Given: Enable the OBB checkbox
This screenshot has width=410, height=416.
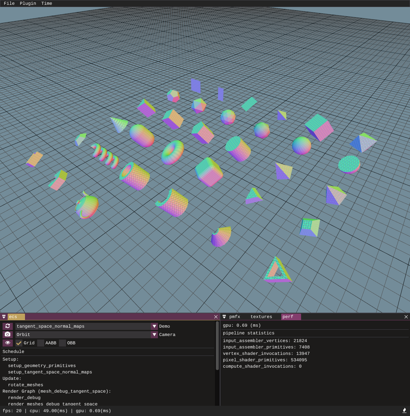Looking at the screenshot, I should point(62,343).
